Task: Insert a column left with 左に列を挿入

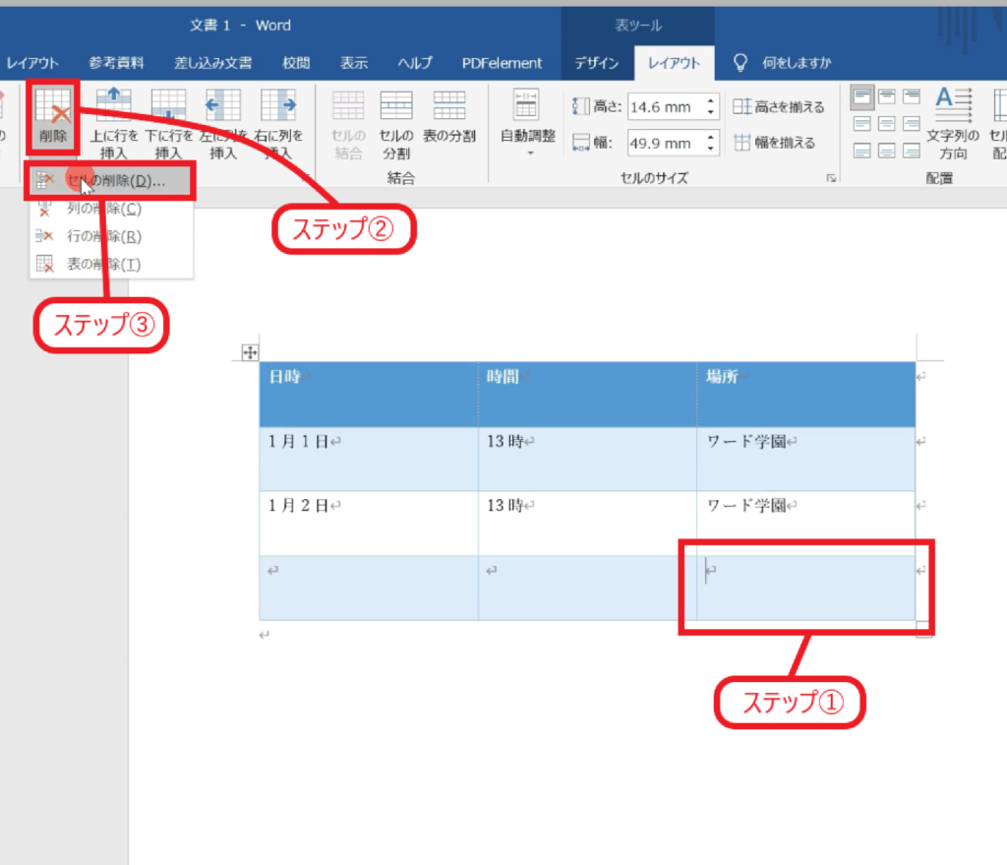Action: click(223, 122)
